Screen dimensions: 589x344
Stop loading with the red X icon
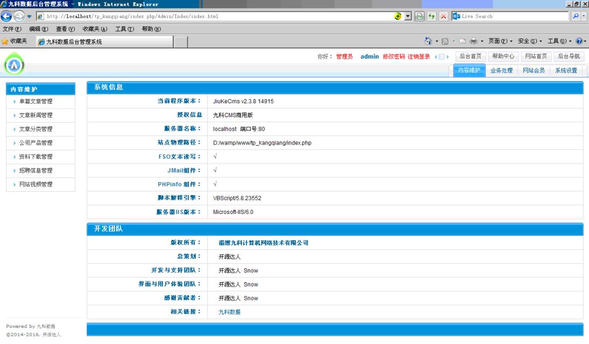[x=444, y=16]
